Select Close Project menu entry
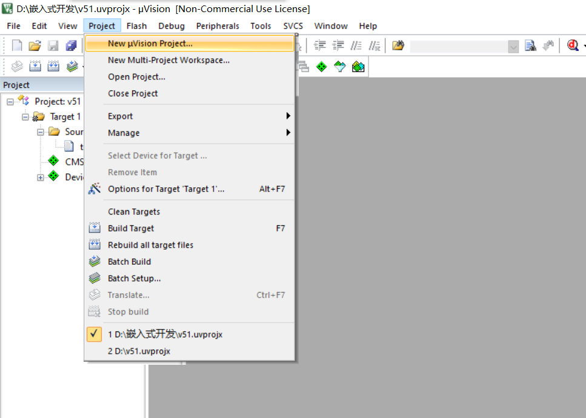The height and width of the screenshot is (418, 586). (x=190, y=93)
